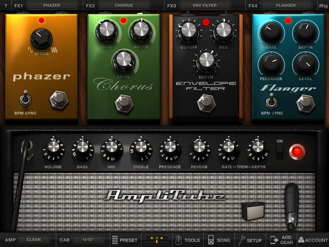This screenshot has width=329, height=247.
Task: Open the FX1 PHAZER effect selector
Action: point(52,5)
